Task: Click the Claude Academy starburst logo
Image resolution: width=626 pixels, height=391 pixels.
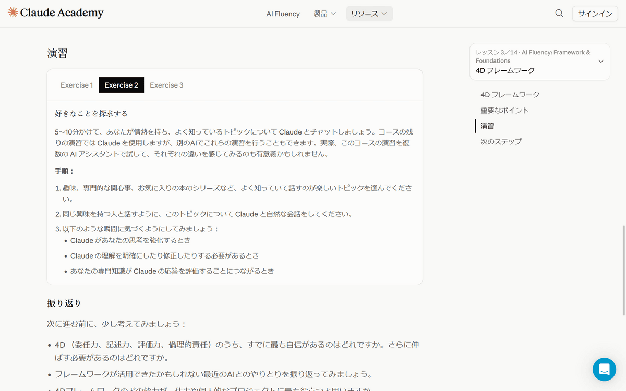Action: coord(13,13)
